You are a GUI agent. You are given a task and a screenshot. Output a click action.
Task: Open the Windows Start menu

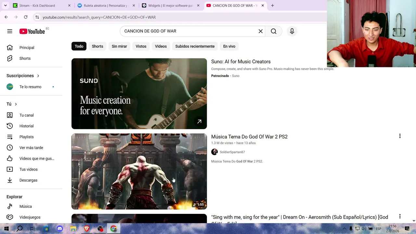click(x=6, y=229)
